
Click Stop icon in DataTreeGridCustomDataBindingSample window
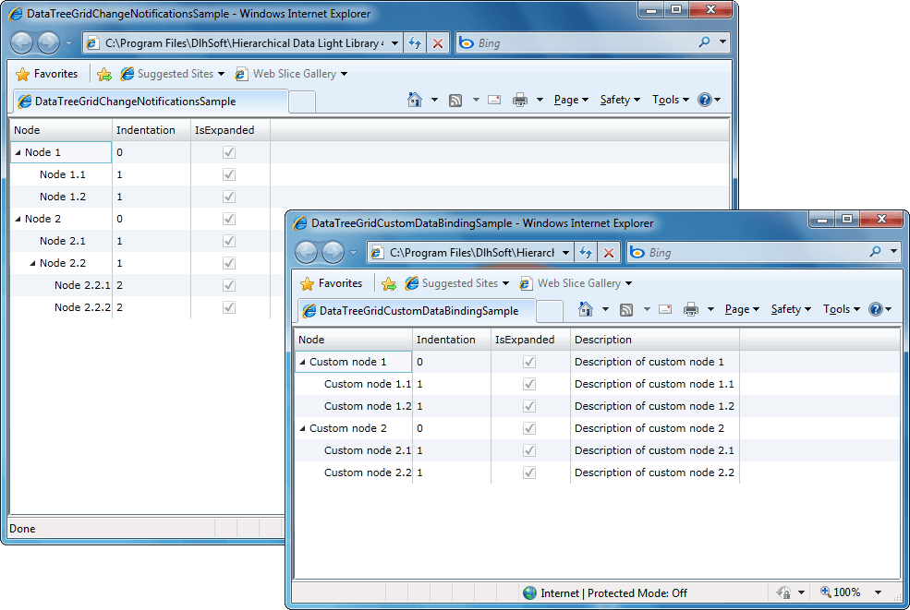point(609,253)
